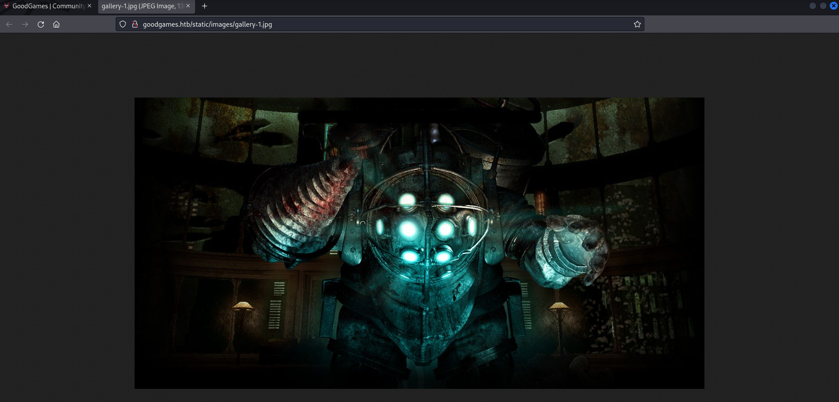
Task: Maximize the browser window
Action: click(823, 6)
